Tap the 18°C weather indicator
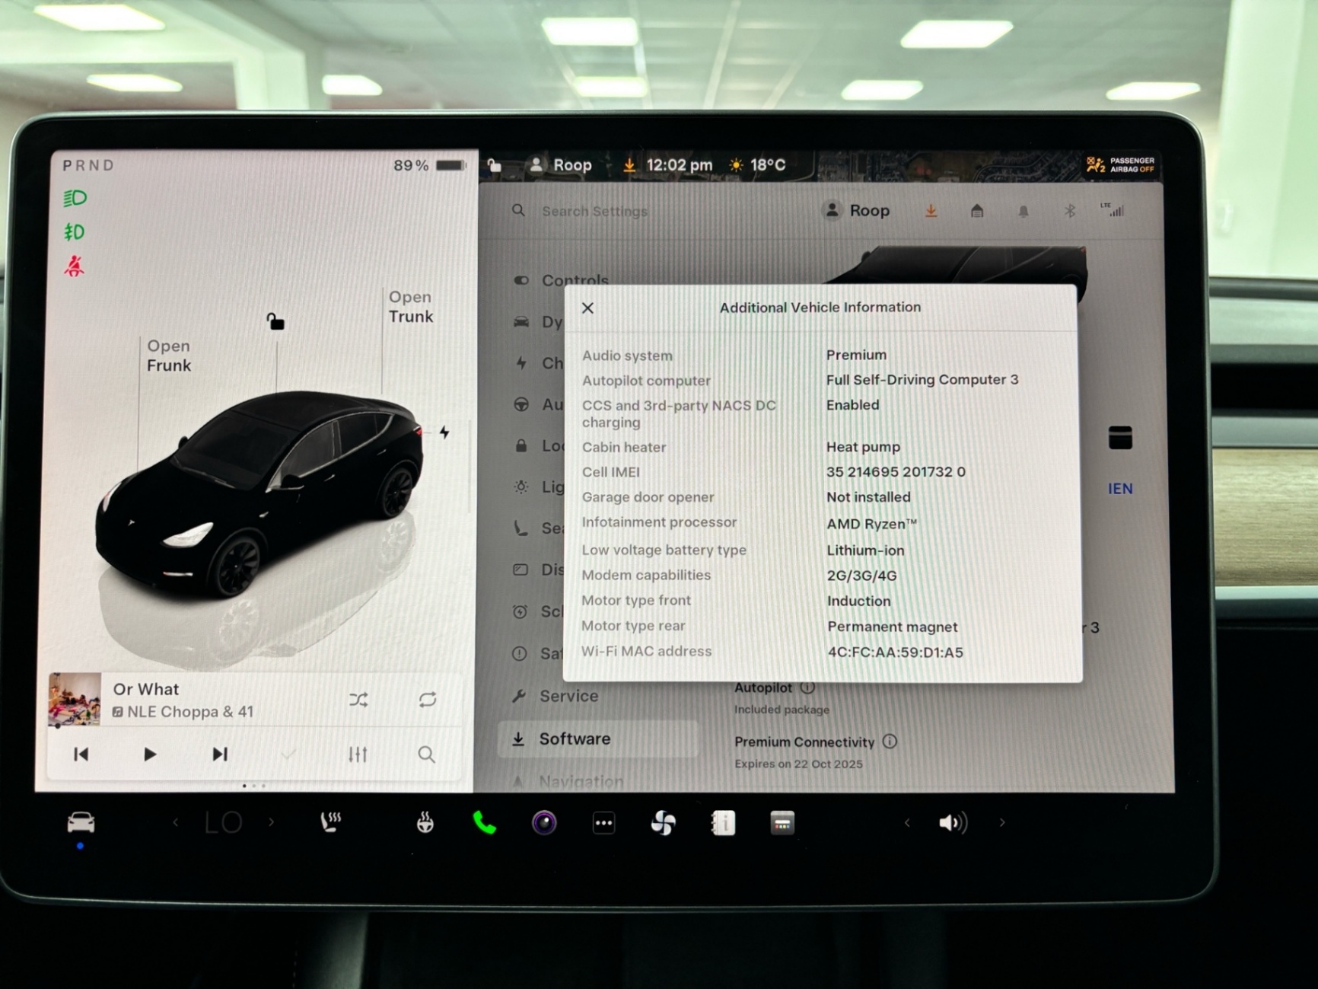Viewport: 1318px width, 989px height. (758, 164)
